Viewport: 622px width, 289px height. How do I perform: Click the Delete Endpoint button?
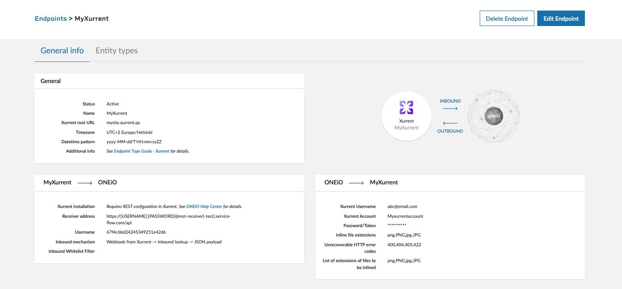[x=507, y=18]
